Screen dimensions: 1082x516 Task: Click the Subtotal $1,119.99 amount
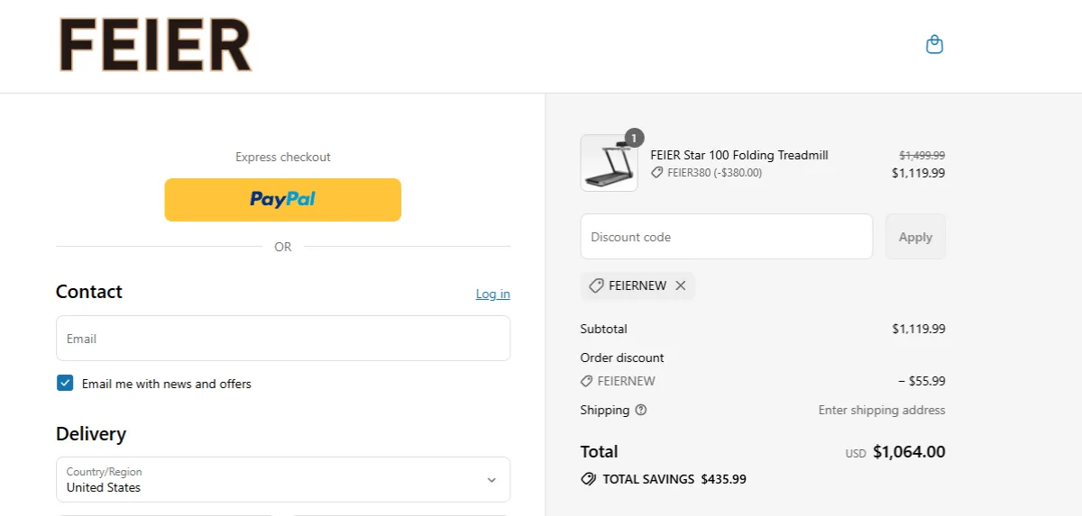click(919, 329)
